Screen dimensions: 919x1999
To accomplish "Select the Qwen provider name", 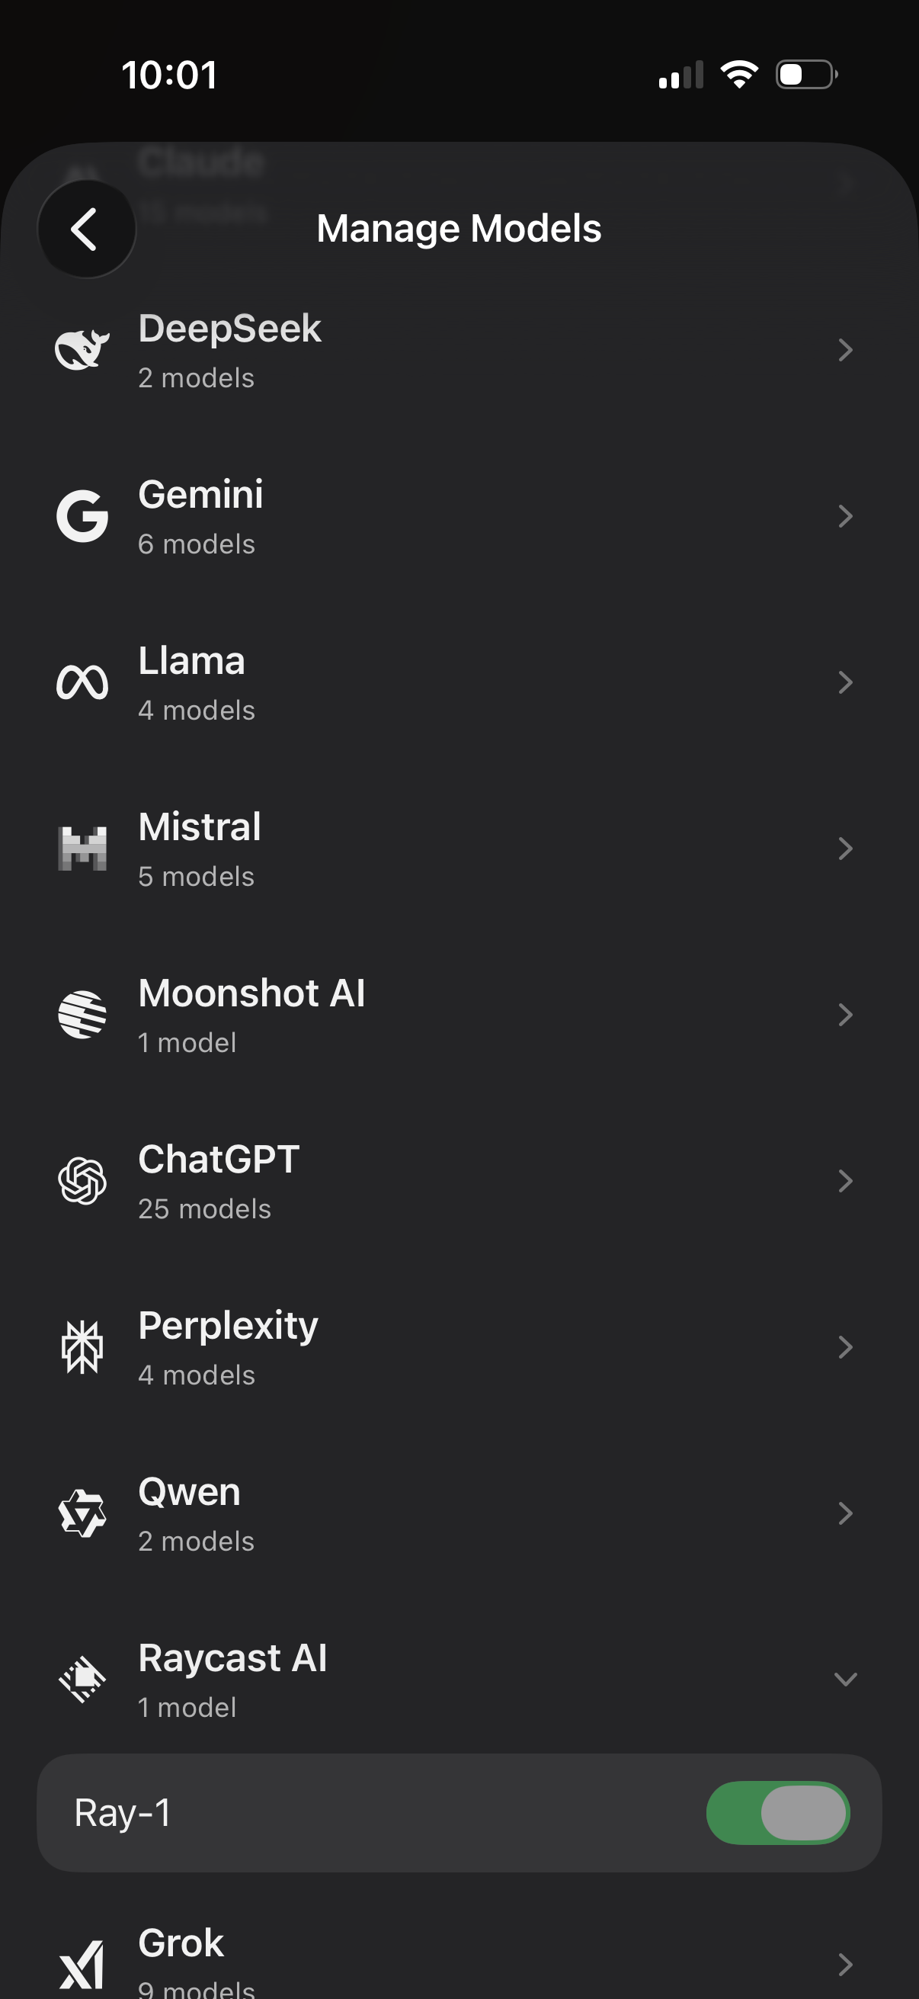I will pos(189,1491).
